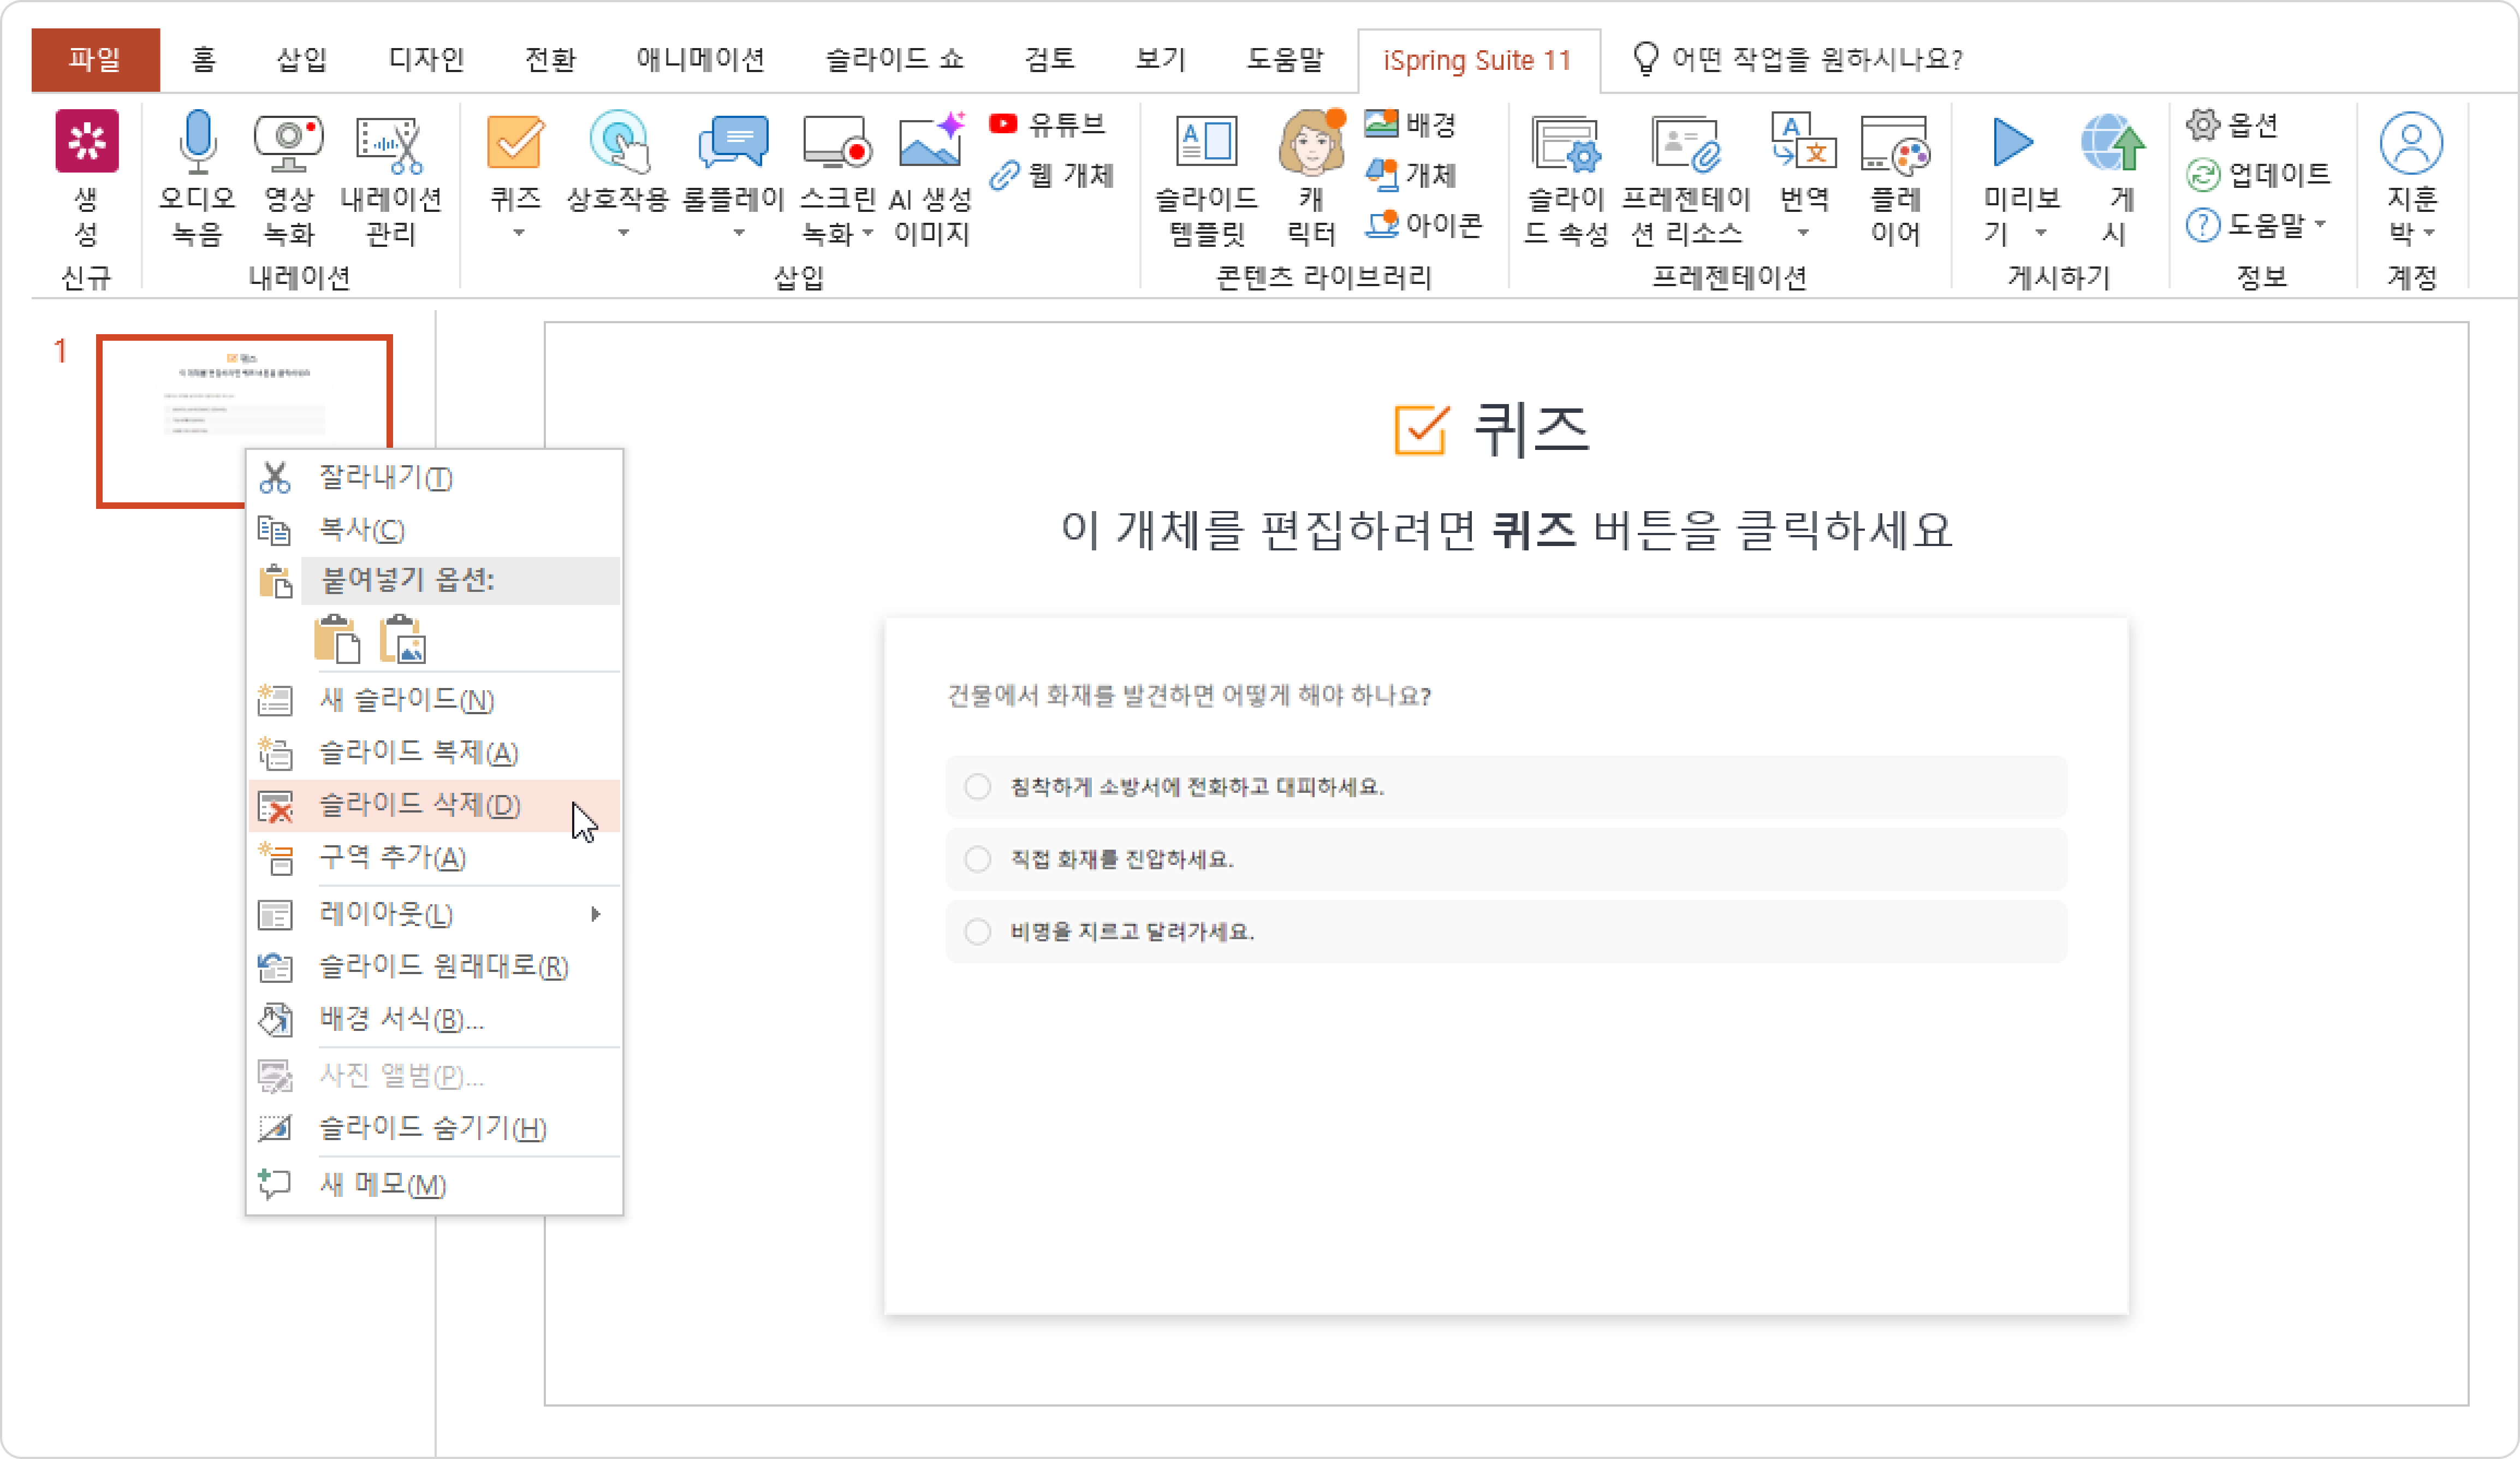The image size is (2520, 1459).
Task: Choose Delete Slide from the context menu
Action: (420, 805)
